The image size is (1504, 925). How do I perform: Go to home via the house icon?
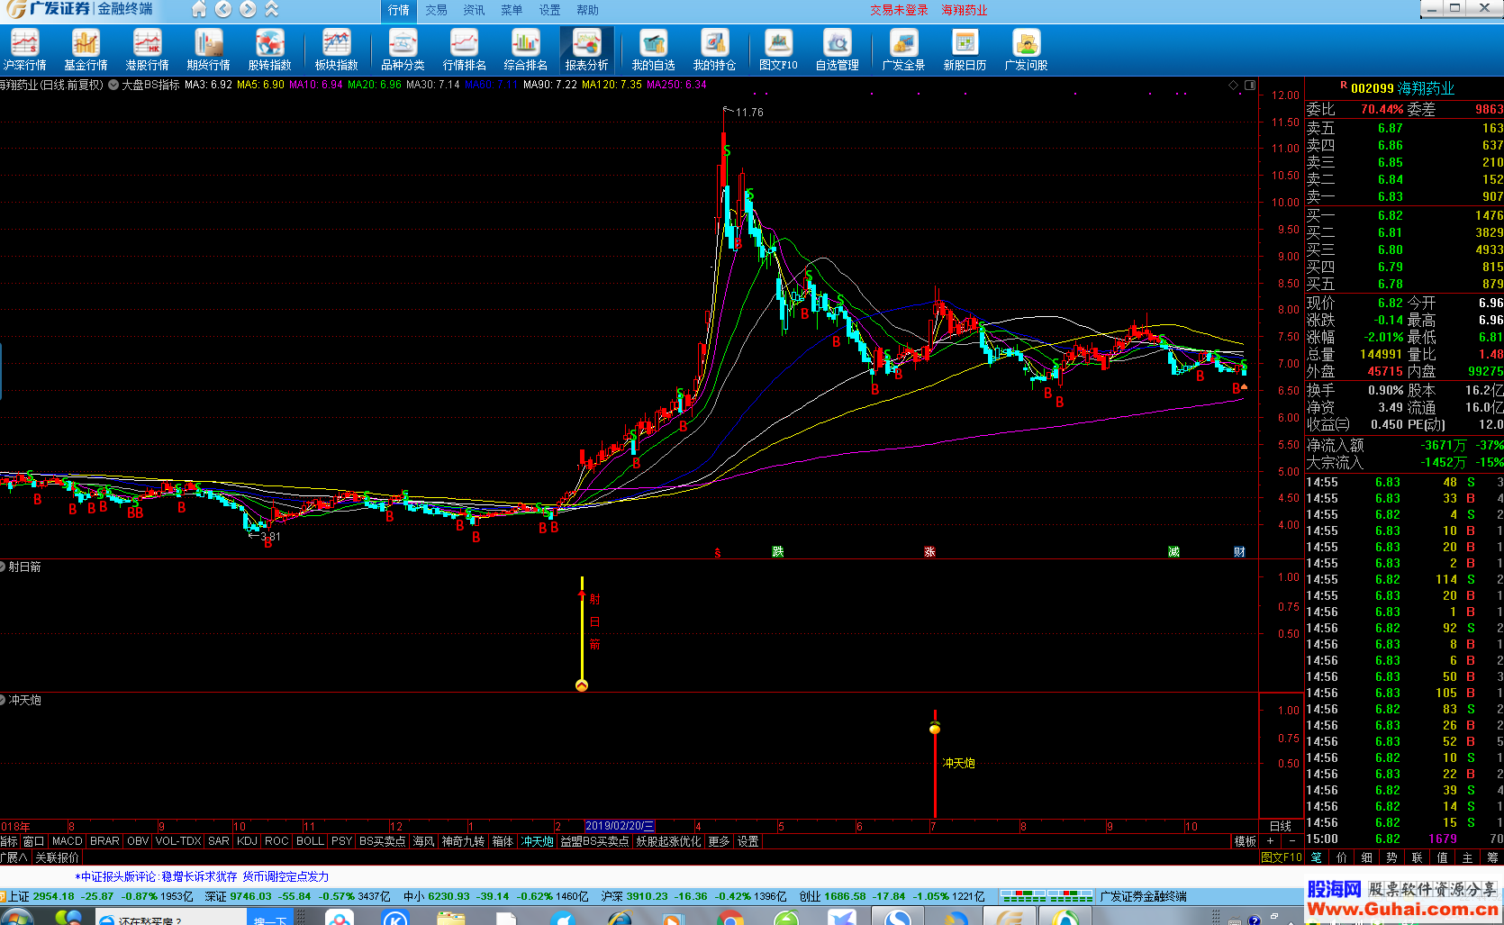(199, 9)
